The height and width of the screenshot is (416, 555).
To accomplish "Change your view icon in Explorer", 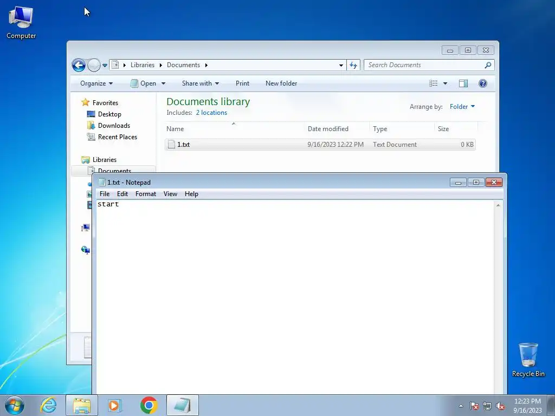I will 434,83.
